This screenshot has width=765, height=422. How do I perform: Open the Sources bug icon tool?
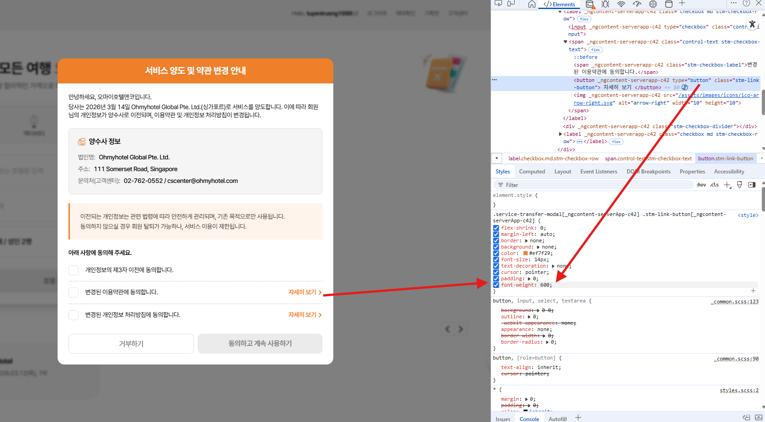[x=605, y=4]
